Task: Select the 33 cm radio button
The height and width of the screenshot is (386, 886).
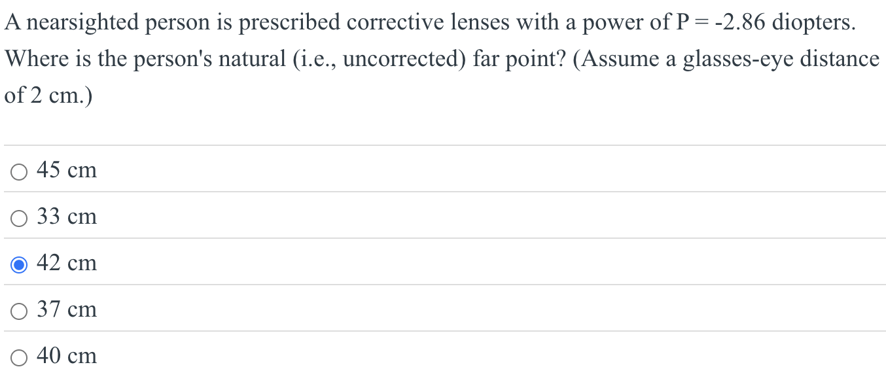Action: pos(18,217)
